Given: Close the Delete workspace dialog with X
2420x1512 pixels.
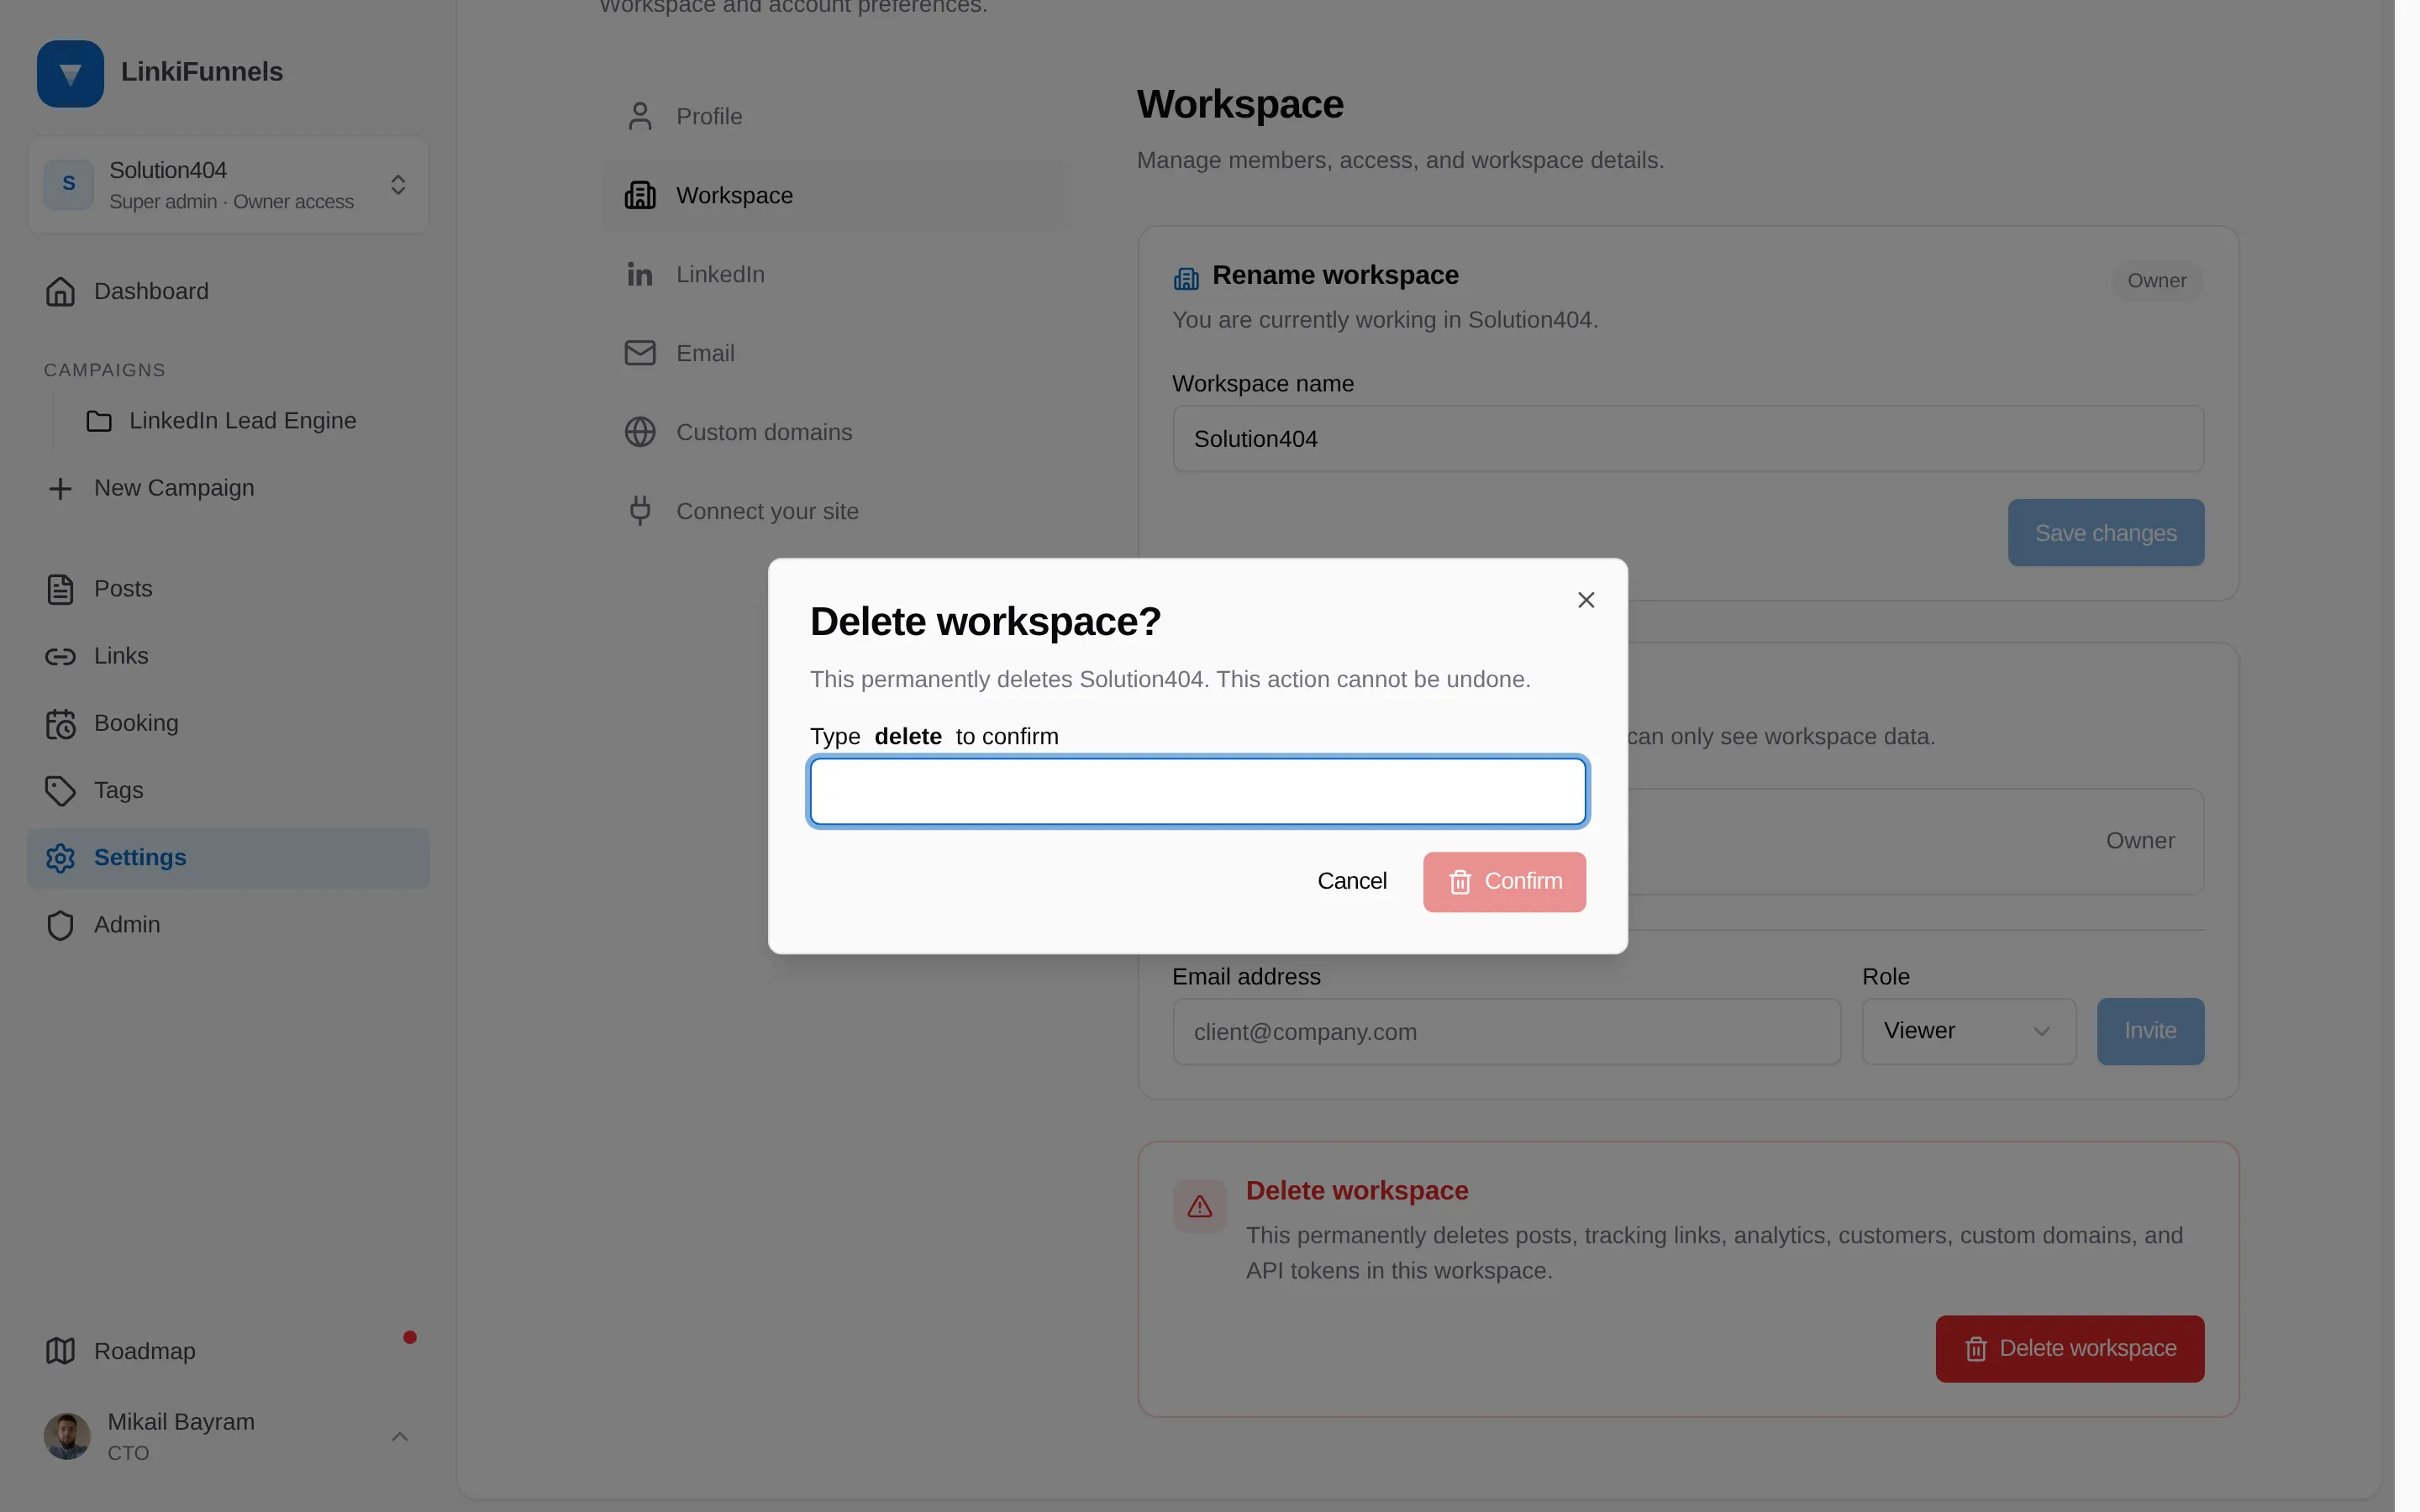Looking at the screenshot, I should pyautogui.click(x=1586, y=600).
